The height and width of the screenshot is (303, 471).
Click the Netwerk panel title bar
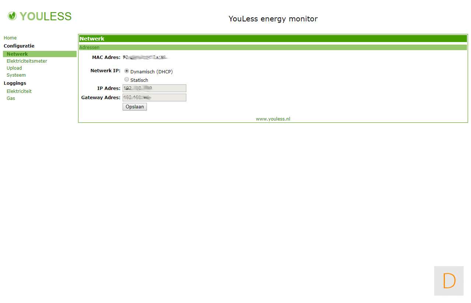pos(273,39)
